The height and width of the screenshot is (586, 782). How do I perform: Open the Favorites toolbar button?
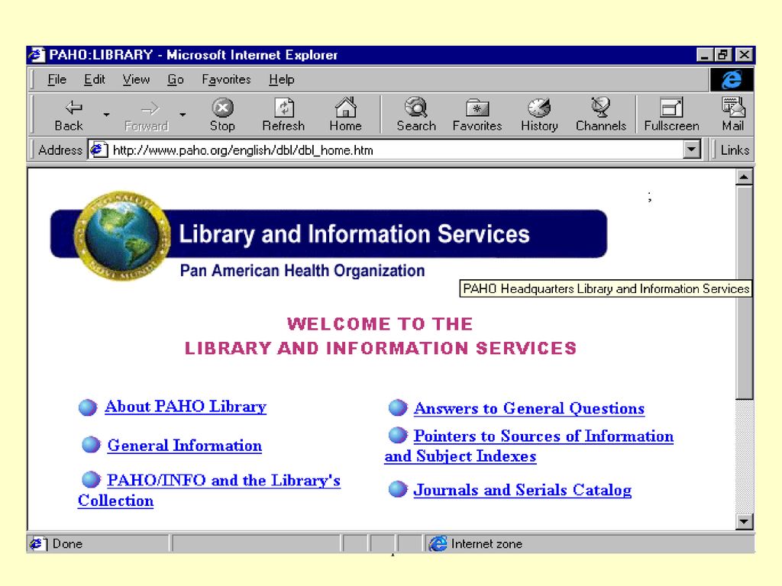(477, 115)
